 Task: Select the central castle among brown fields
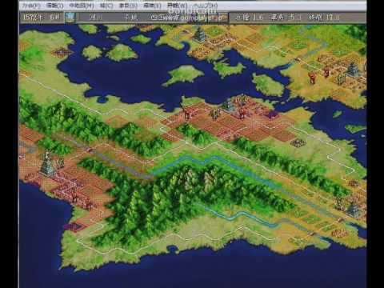tap(229, 106)
